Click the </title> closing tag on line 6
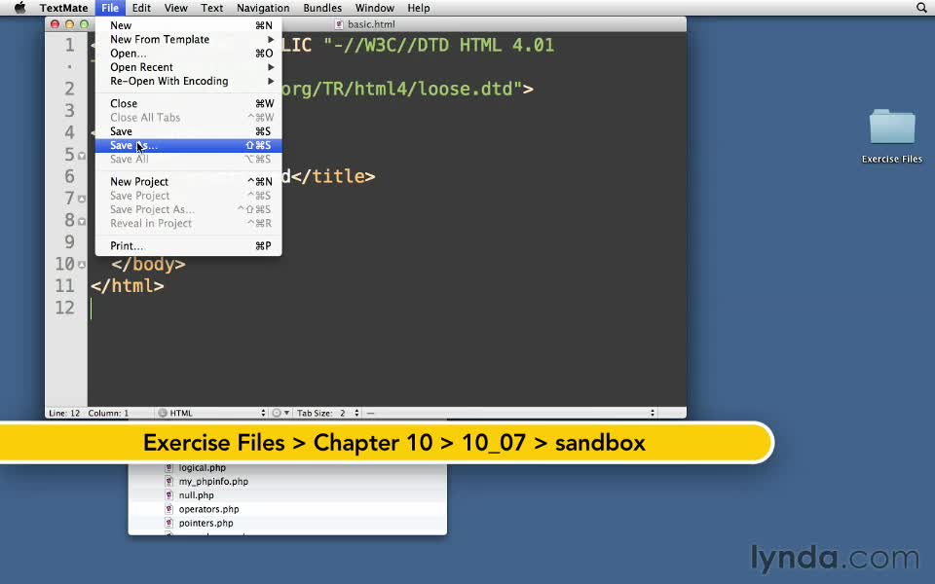Image resolution: width=935 pixels, height=584 pixels. point(333,176)
